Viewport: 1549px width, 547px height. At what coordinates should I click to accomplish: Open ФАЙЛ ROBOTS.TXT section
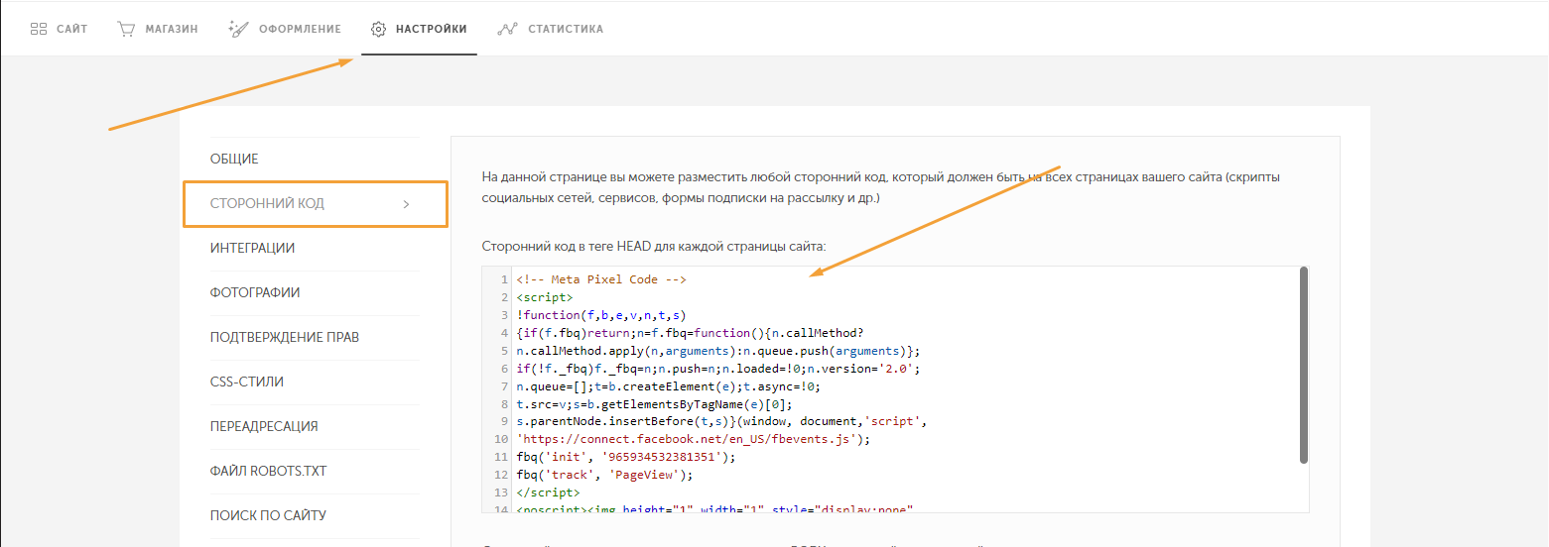[268, 471]
